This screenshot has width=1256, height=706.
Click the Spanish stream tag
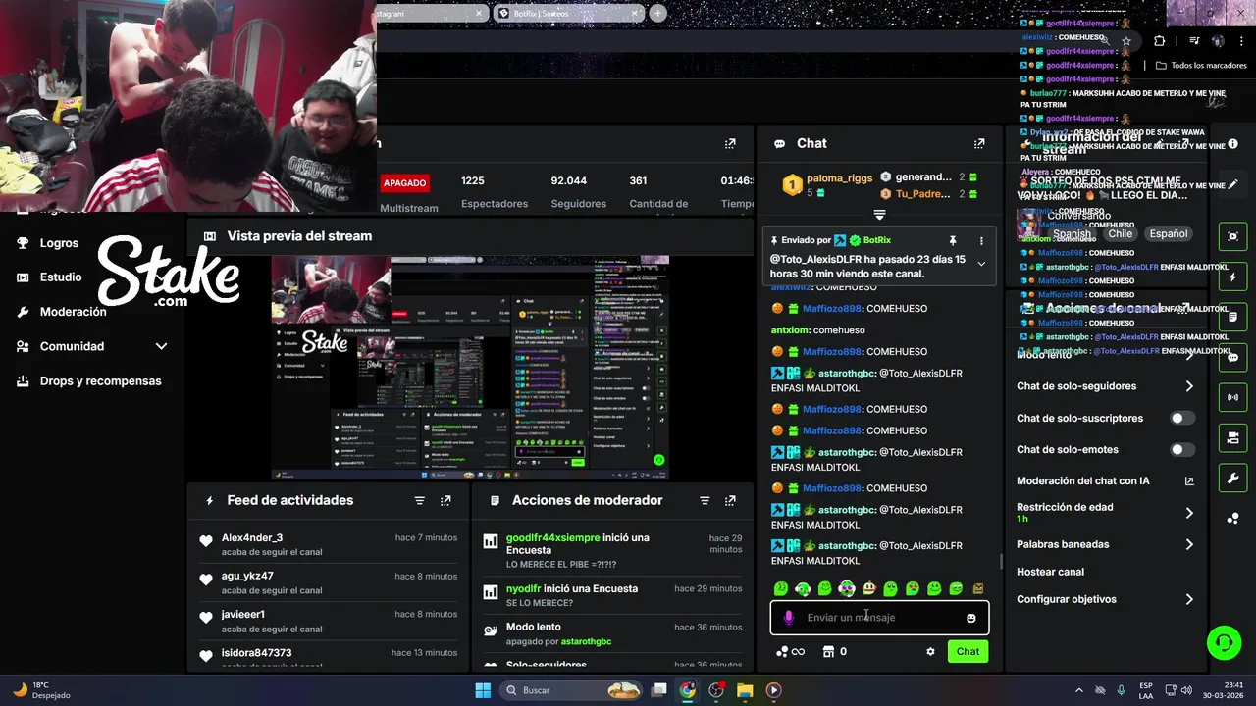point(1072,234)
